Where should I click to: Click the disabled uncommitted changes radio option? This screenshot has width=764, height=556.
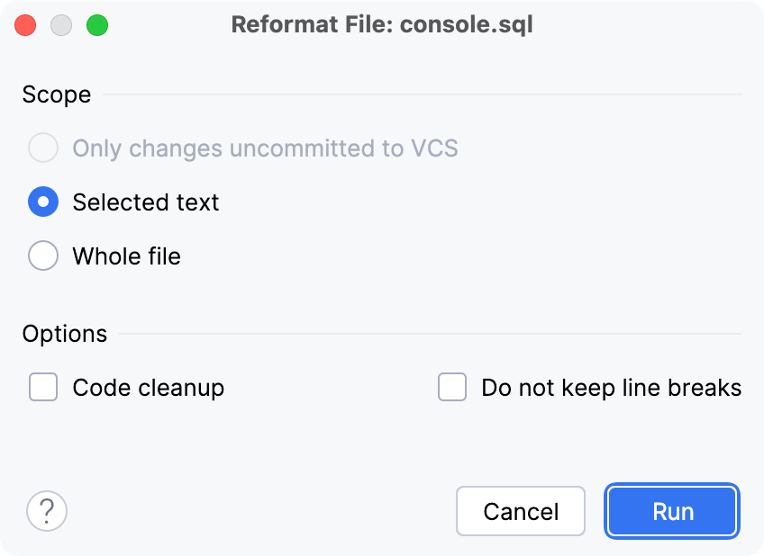[x=42, y=148]
